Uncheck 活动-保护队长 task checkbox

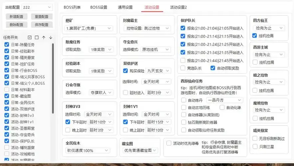7,141
